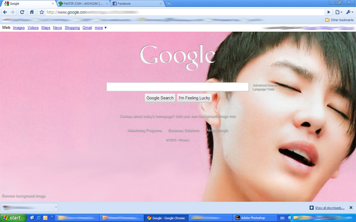Click the Chrome icon on the taskbar button
The height and width of the screenshot is (222, 356).
pyautogui.click(x=149, y=218)
